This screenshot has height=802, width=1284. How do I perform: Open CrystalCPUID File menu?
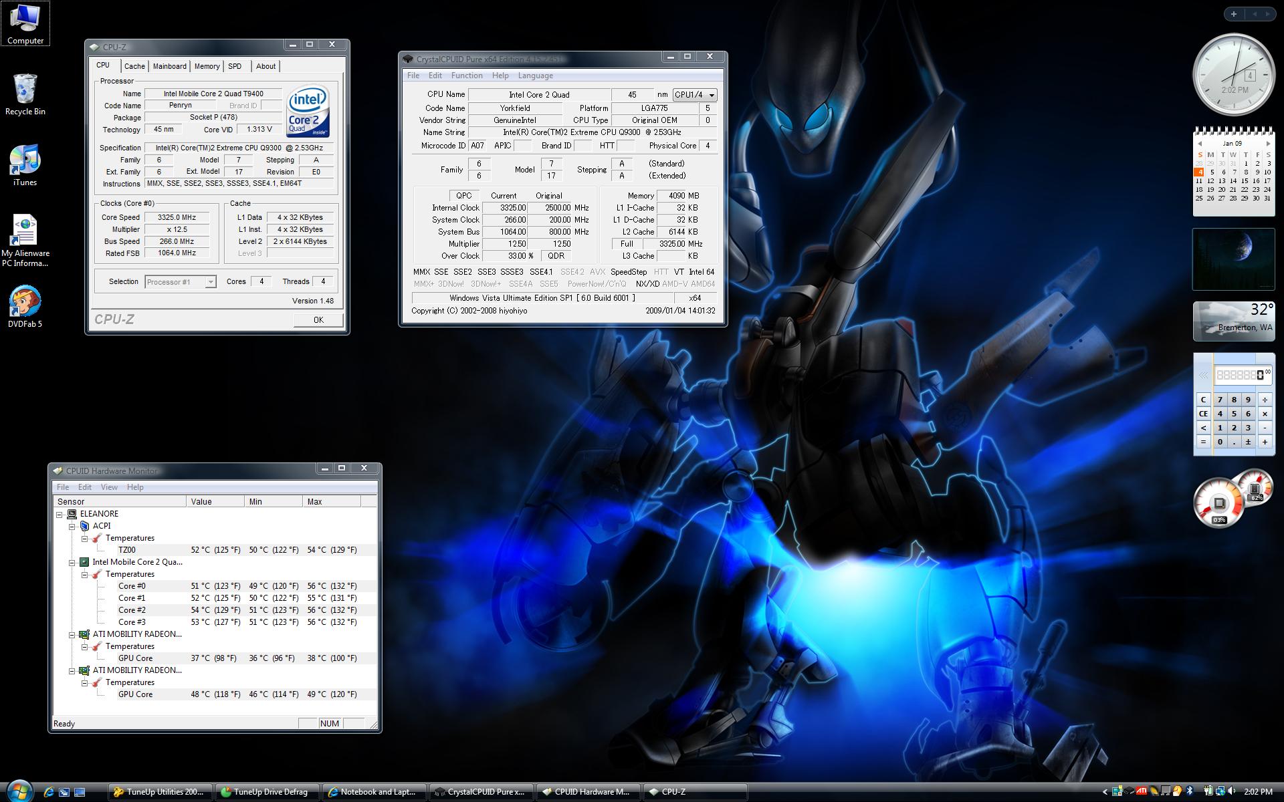pyautogui.click(x=413, y=76)
